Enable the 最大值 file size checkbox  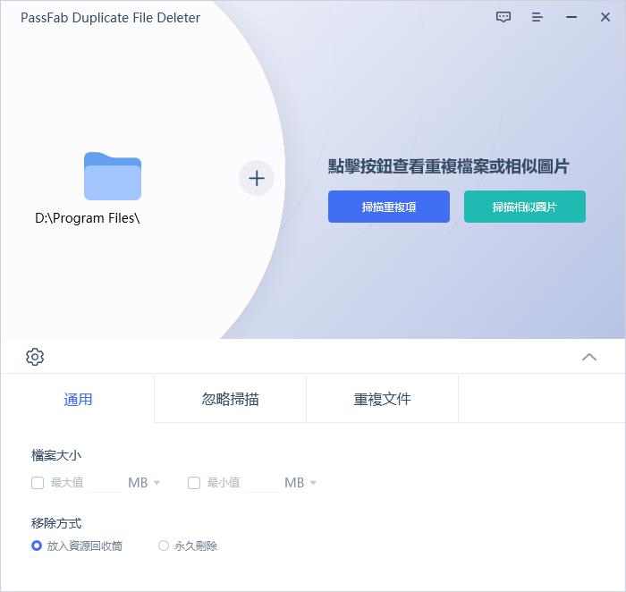click(x=38, y=483)
